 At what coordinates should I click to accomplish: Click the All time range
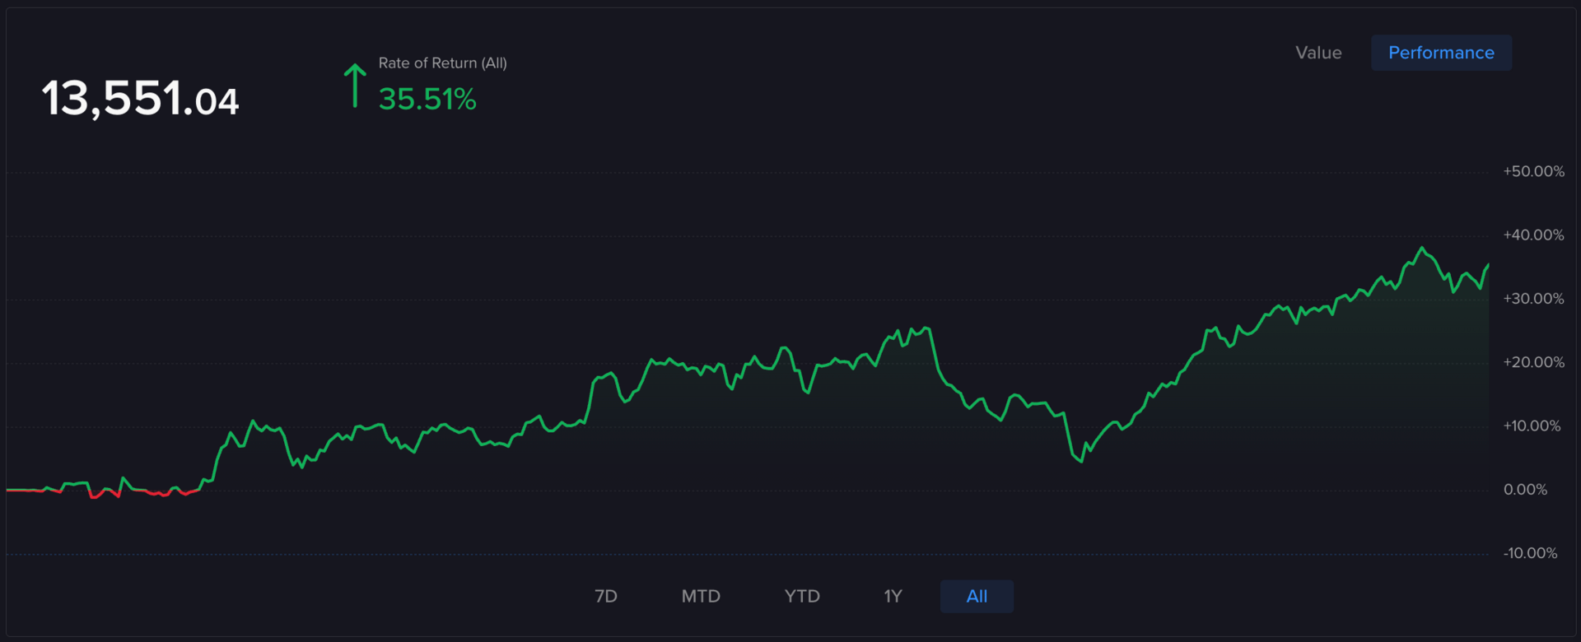[977, 596]
